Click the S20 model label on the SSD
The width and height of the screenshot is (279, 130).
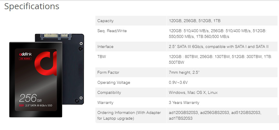(21, 106)
